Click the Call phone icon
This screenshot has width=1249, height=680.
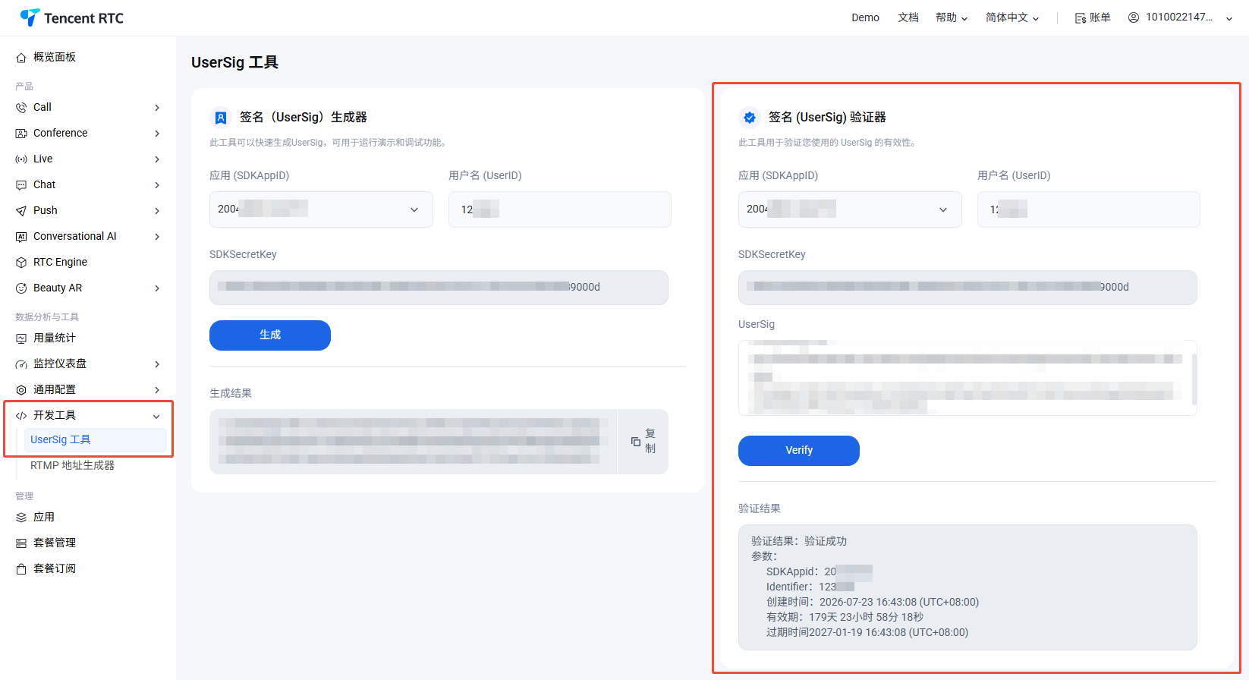tap(21, 108)
